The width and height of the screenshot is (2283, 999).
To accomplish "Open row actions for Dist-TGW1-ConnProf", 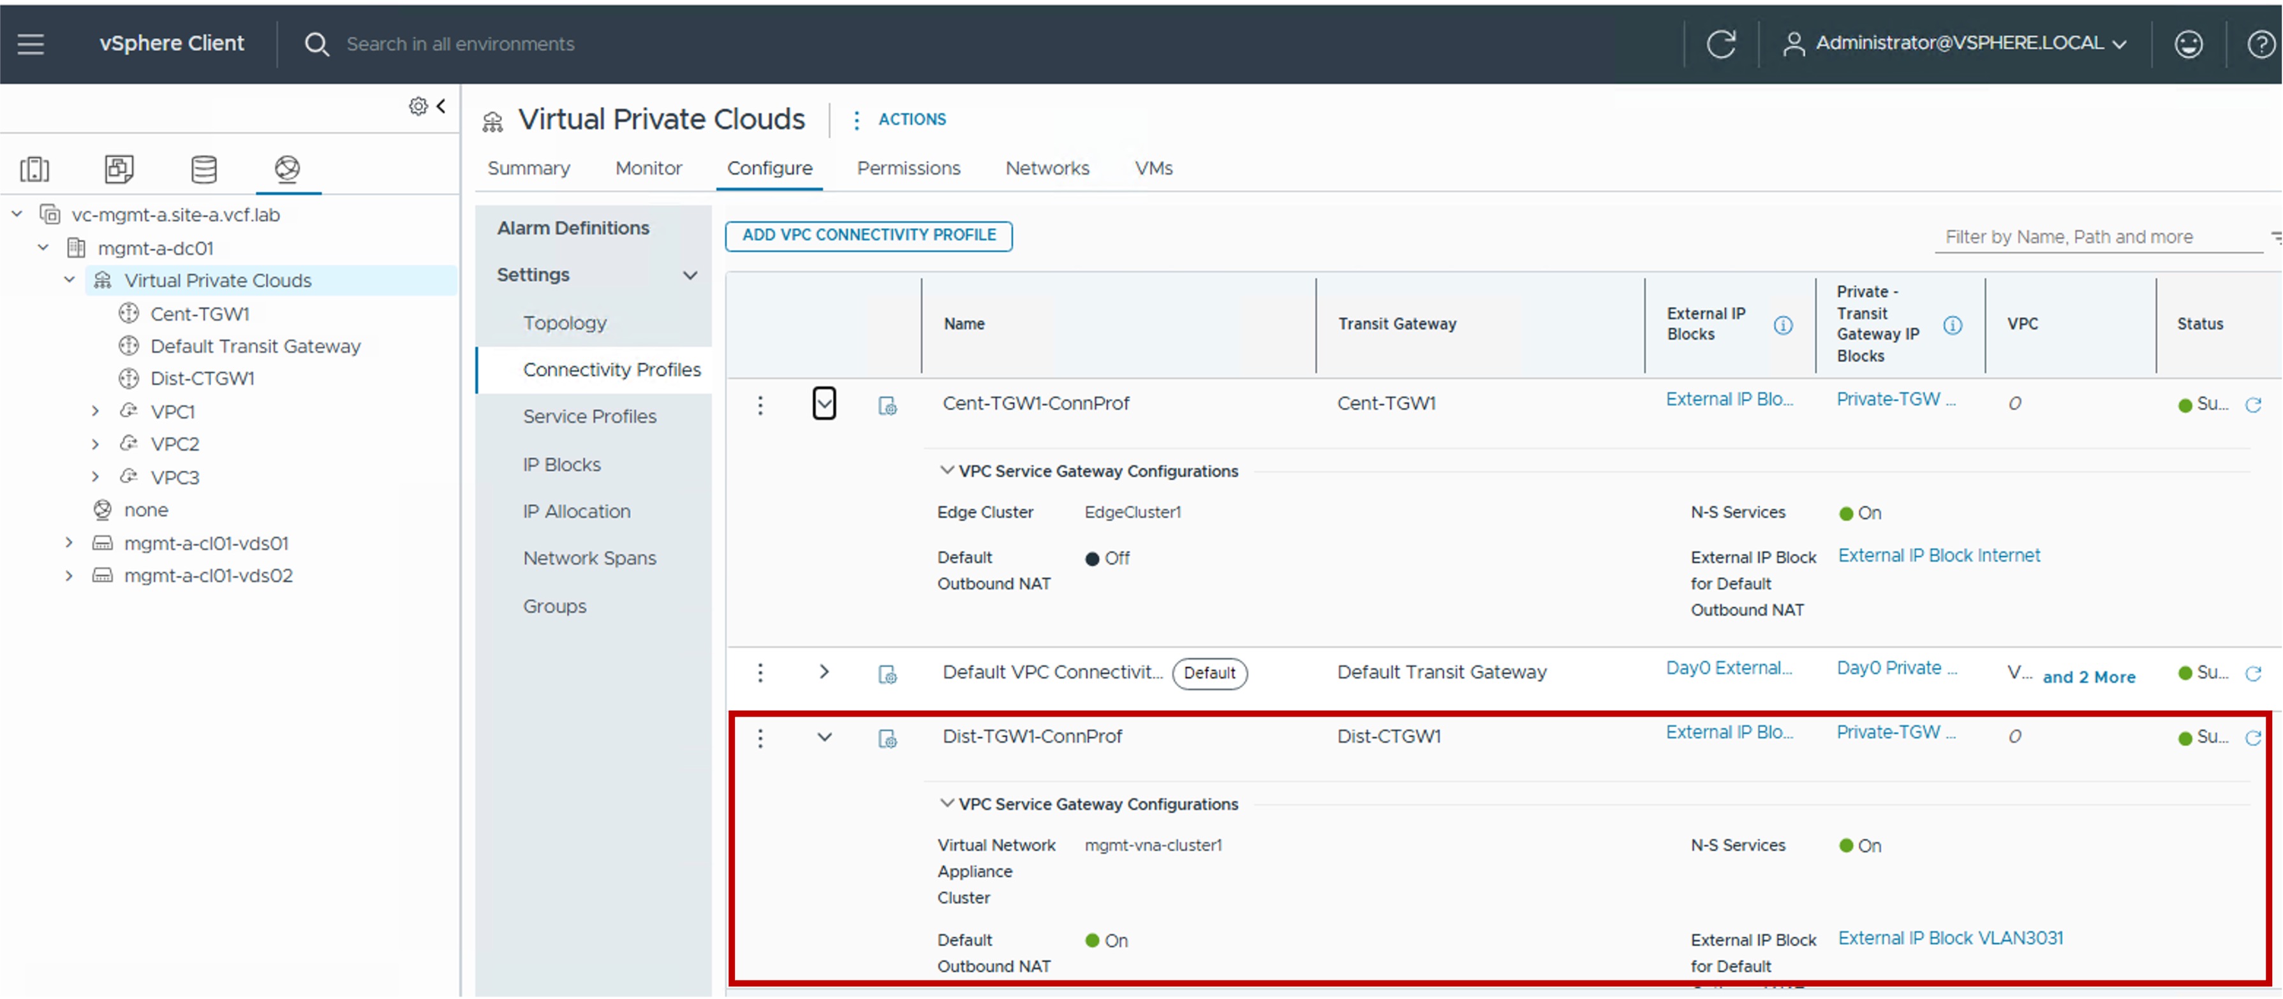I will [760, 738].
